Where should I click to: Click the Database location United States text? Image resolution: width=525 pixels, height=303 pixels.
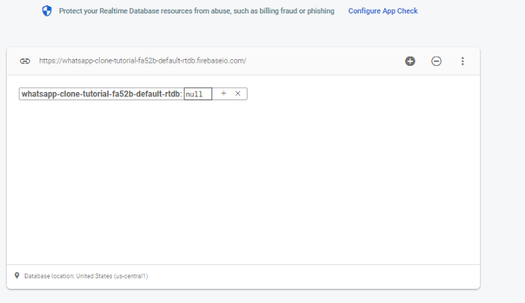[x=86, y=276]
